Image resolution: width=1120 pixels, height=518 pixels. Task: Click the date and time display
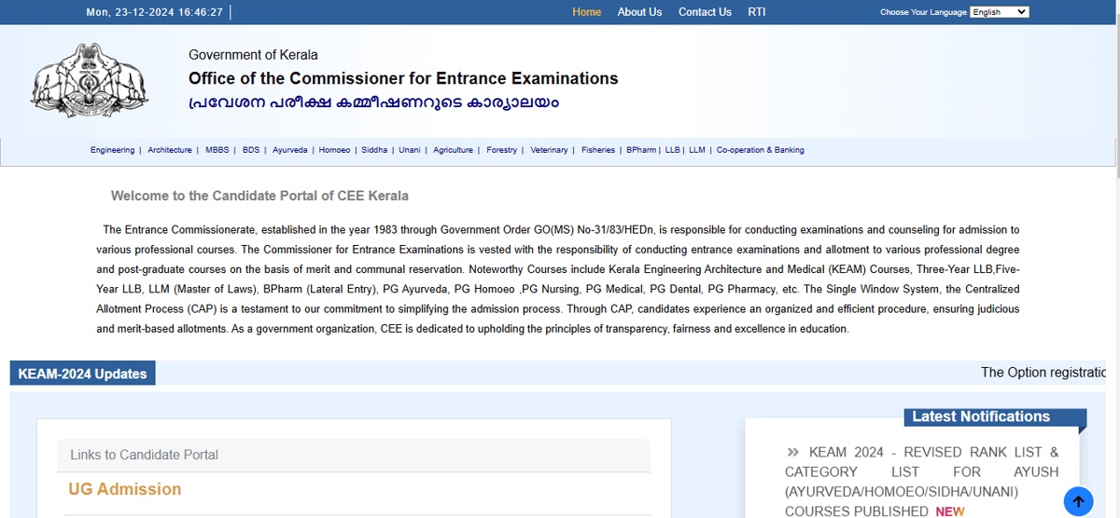pyautogui.click(x=154, y=12)
